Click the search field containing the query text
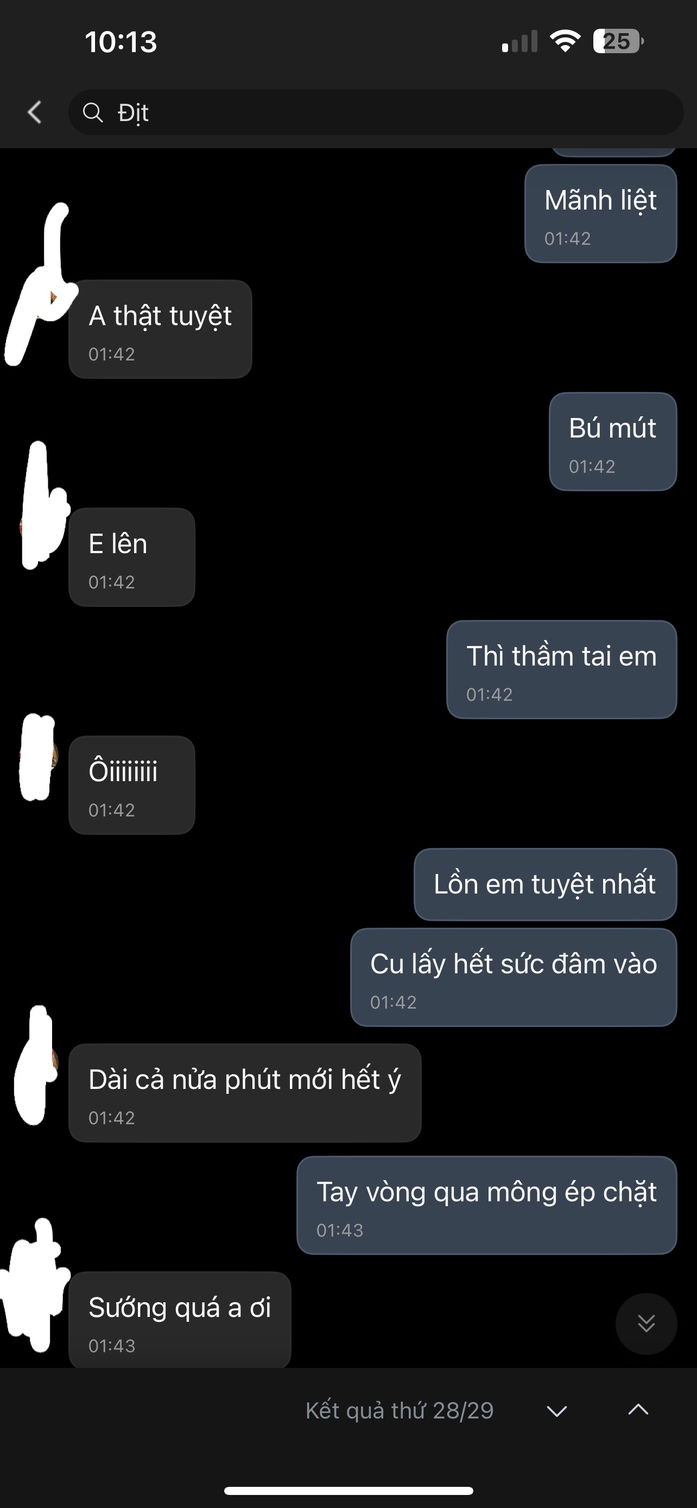 pos(376,112)
